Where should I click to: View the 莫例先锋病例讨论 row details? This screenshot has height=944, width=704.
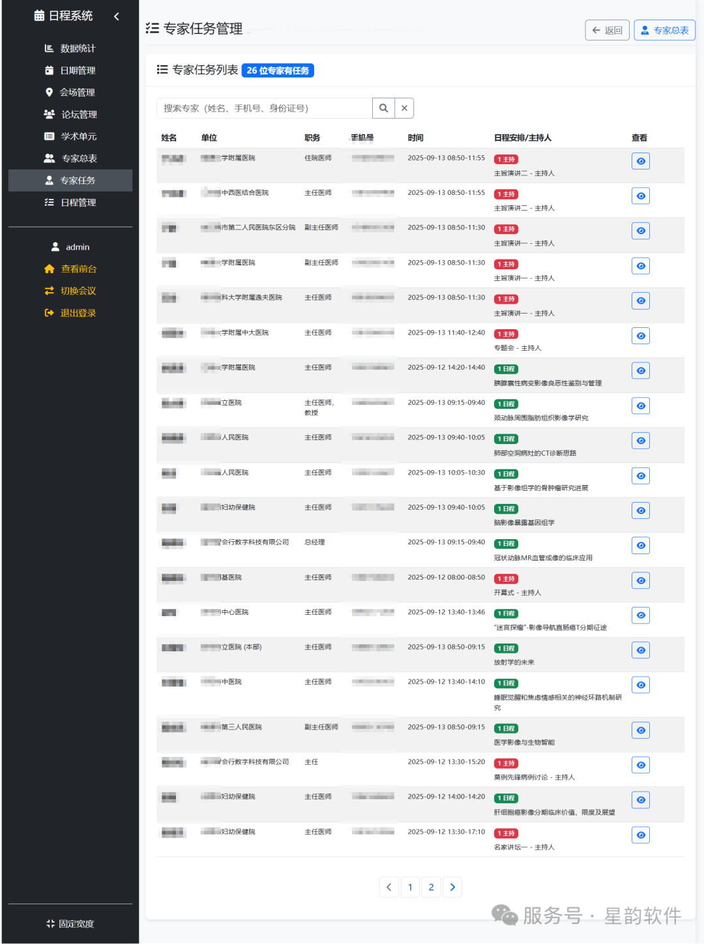641,765
